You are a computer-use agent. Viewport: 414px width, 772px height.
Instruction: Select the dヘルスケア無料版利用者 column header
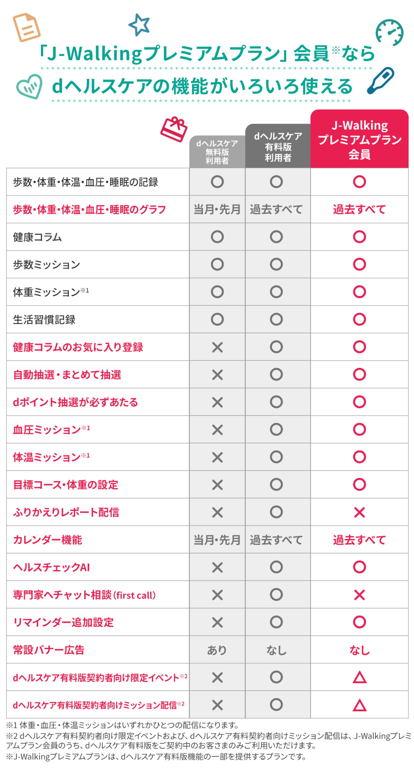[217, 151]
